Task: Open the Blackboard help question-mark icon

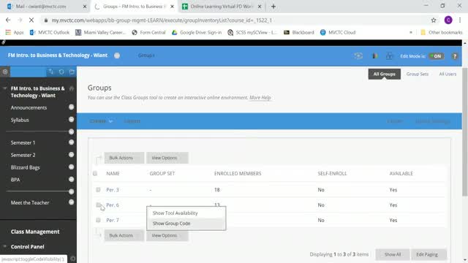Action: pyautogui.click(x=455, y=56)
